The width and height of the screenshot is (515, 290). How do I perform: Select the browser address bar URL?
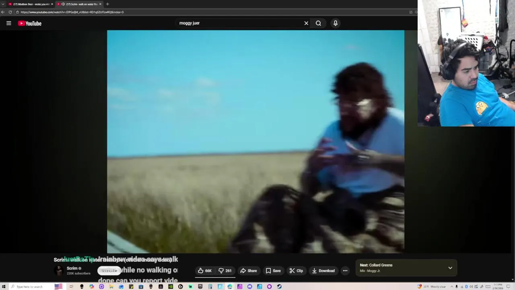[x=72, y=12]
